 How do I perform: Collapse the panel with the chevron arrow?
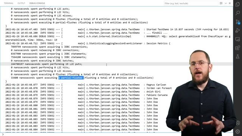[x=226, y=3]
